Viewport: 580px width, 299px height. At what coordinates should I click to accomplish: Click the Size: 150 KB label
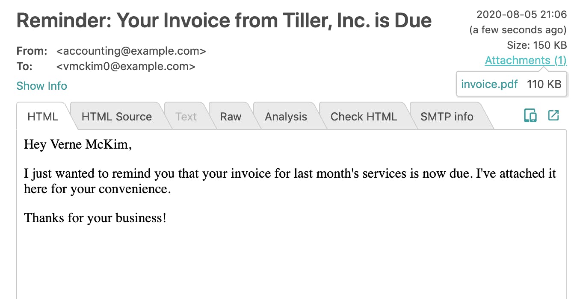pyautogui.click(x=537, y=45)
